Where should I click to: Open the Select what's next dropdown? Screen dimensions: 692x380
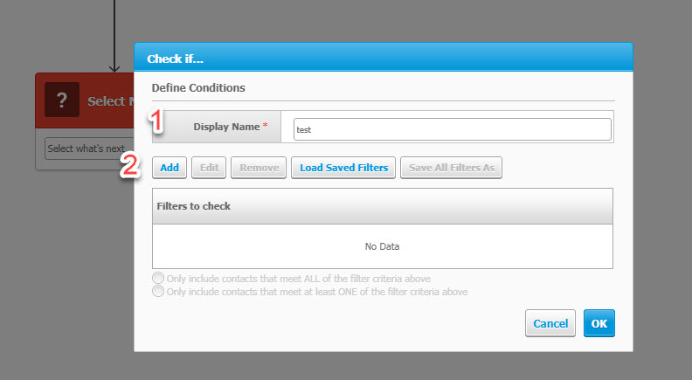pos(89,149)
